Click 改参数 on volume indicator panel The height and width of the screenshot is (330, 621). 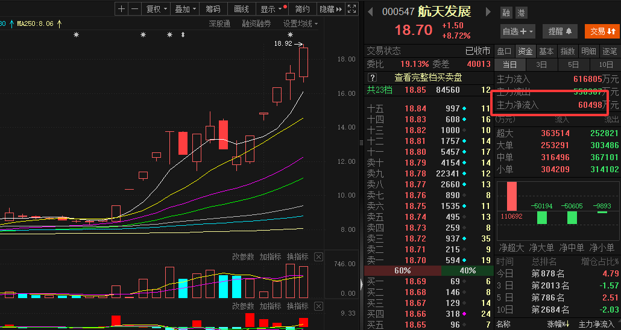(x=243, y=257)
